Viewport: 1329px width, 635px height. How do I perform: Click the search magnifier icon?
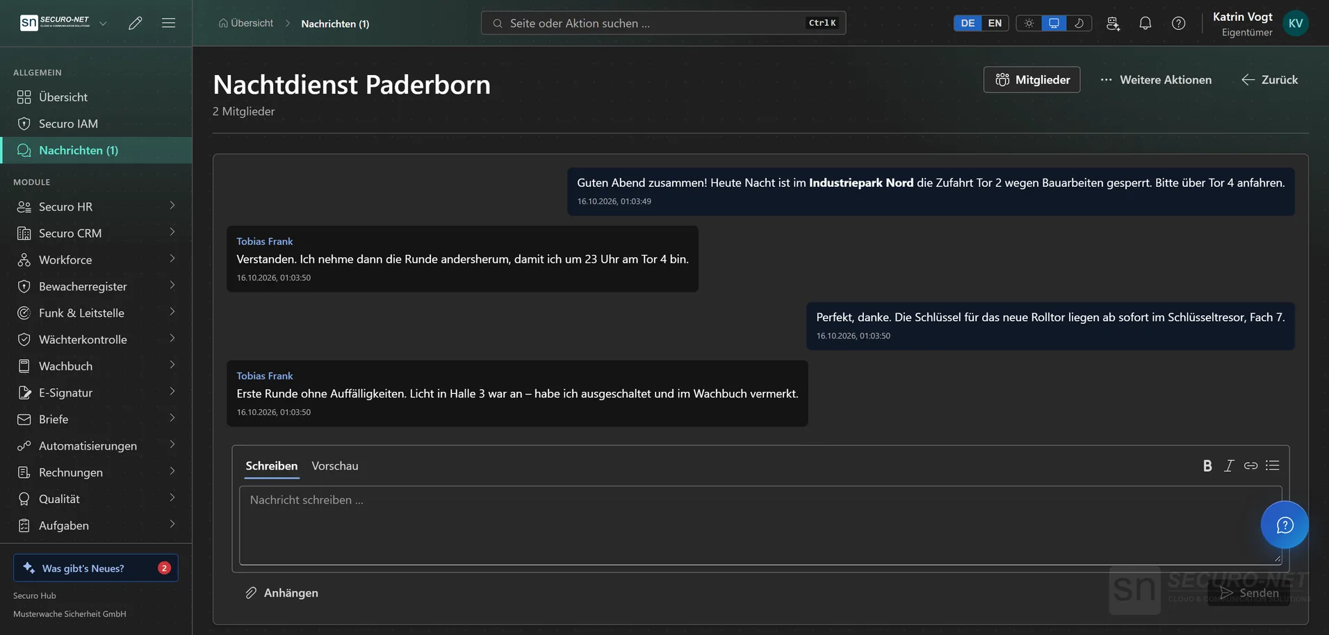[x=498, y=24]
